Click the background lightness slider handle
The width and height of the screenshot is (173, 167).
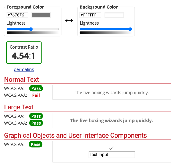130,29
